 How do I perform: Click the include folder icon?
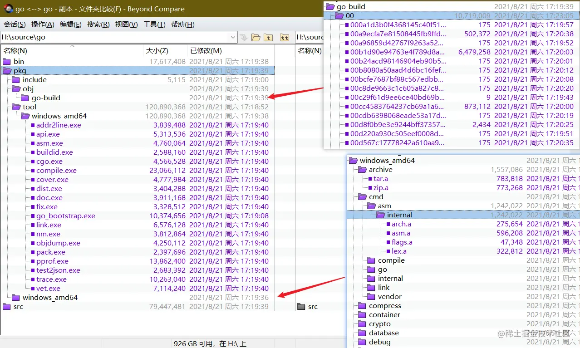16,79
